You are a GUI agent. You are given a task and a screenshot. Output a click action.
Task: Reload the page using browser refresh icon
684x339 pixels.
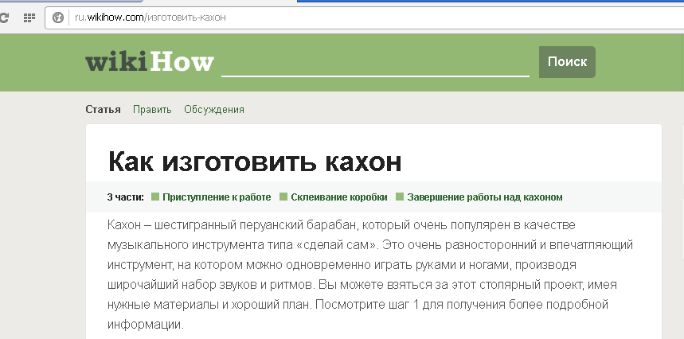[4, 18]
